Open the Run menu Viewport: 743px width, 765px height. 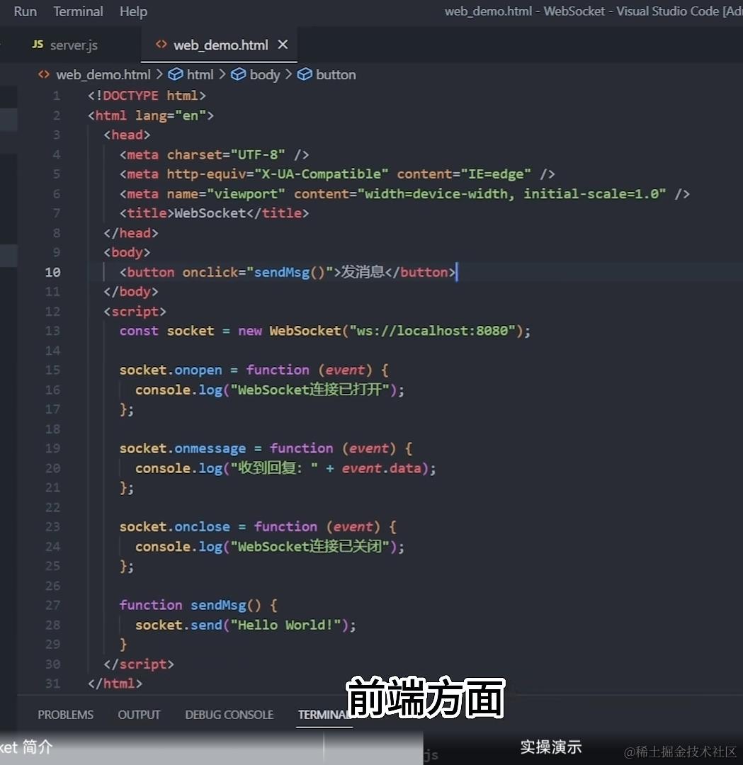coord(25,11)
